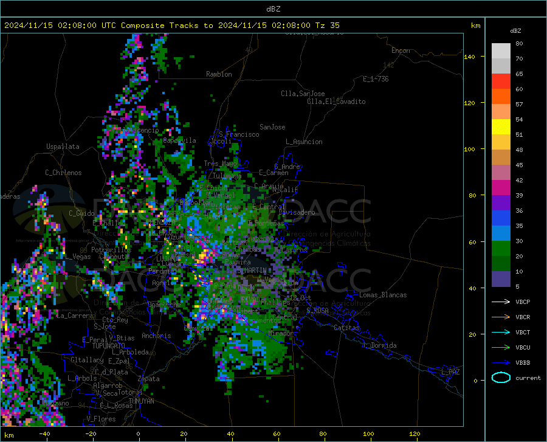Select the yellow 51-54 dBZ color swatch
This screenshot has height=442, width=547.
(x=501, y=127)
